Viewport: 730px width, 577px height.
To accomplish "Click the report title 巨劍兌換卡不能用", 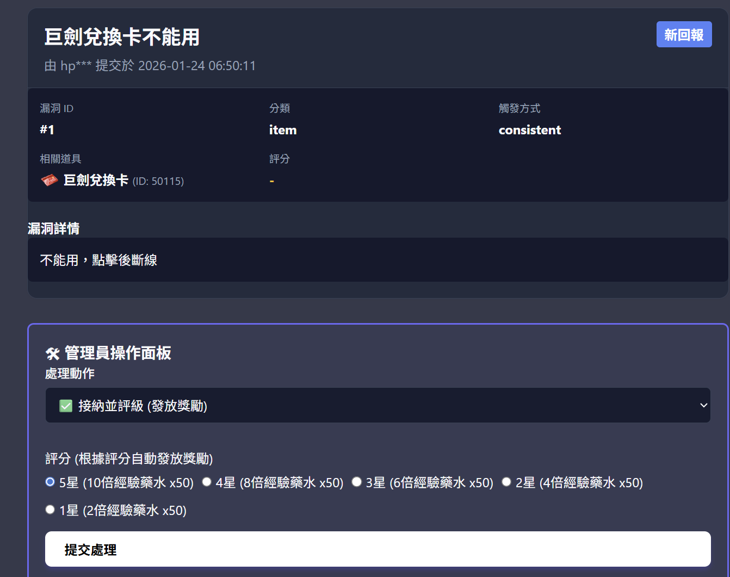I will pyautogui.click(x=122, y=38).
